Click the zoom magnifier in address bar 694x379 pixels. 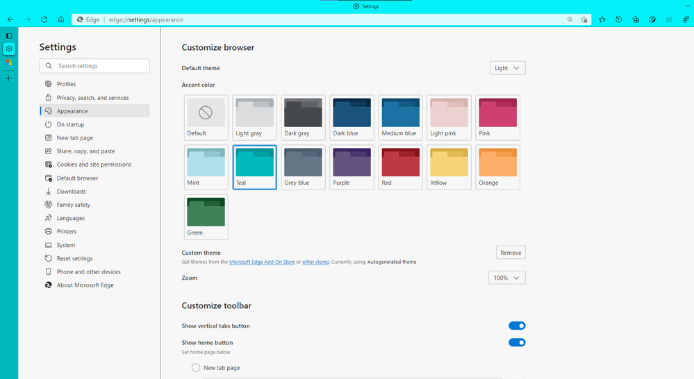[570, 19]
